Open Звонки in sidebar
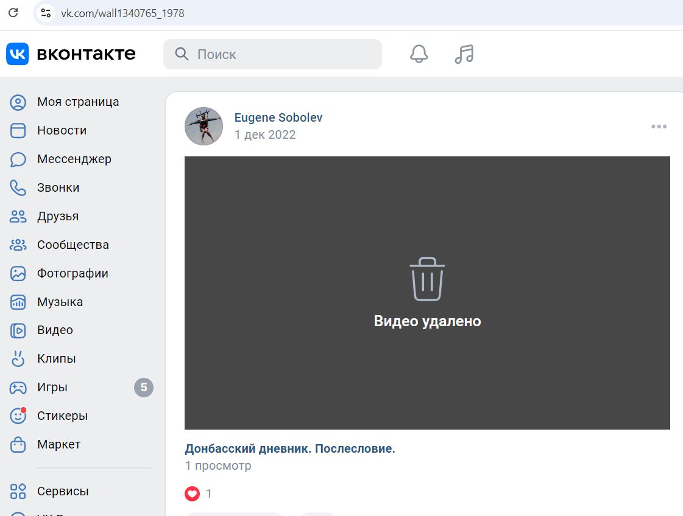 (58, 188)
